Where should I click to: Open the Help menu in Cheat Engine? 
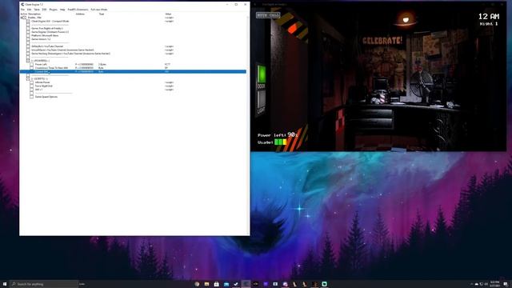pos(62,10)
